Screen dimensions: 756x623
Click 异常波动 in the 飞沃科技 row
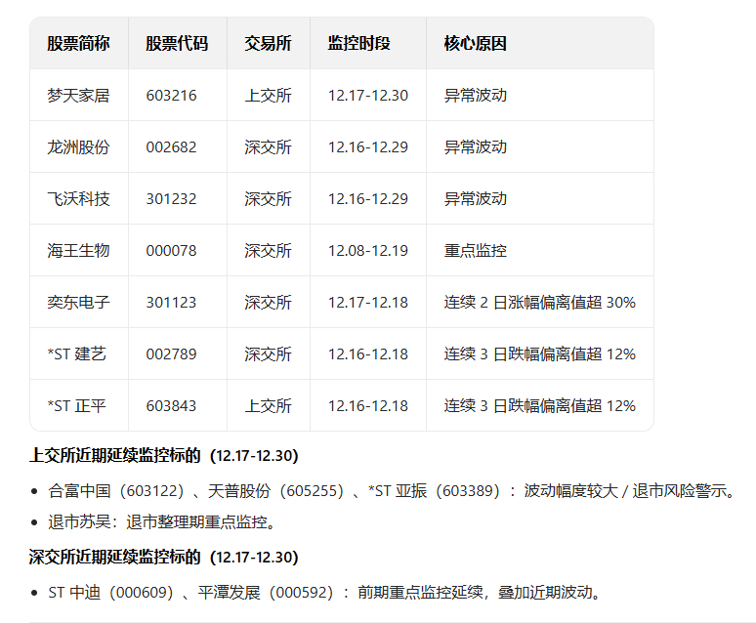tap(476, 198)
